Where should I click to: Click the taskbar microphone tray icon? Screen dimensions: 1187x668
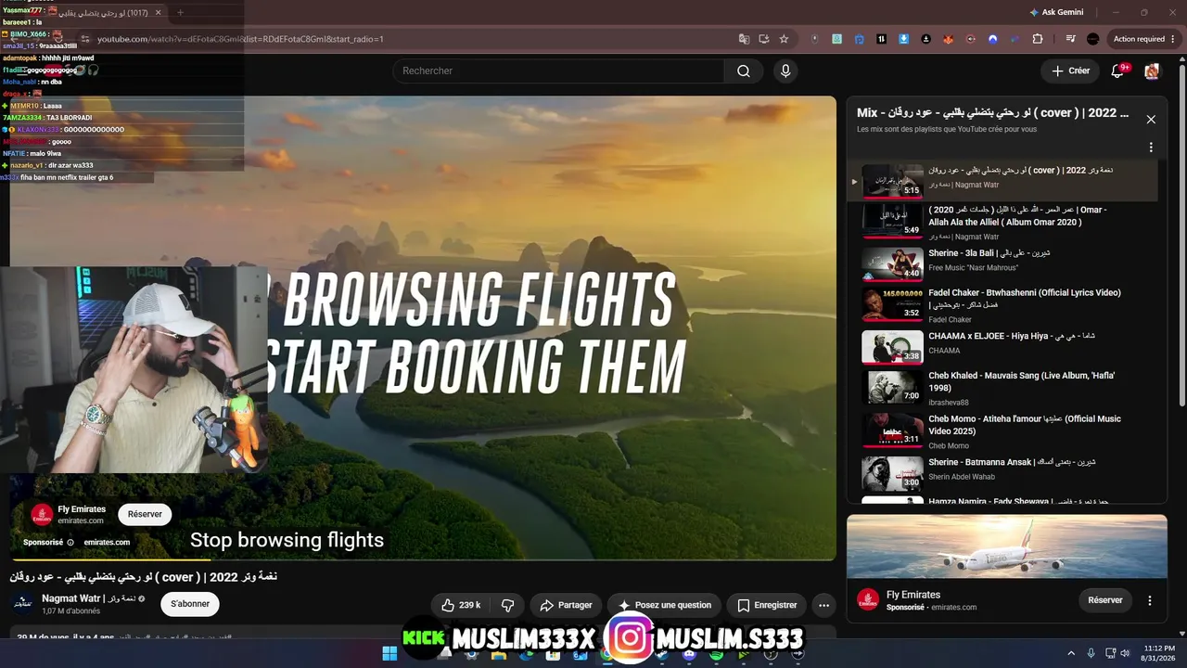pos(1091,653)
